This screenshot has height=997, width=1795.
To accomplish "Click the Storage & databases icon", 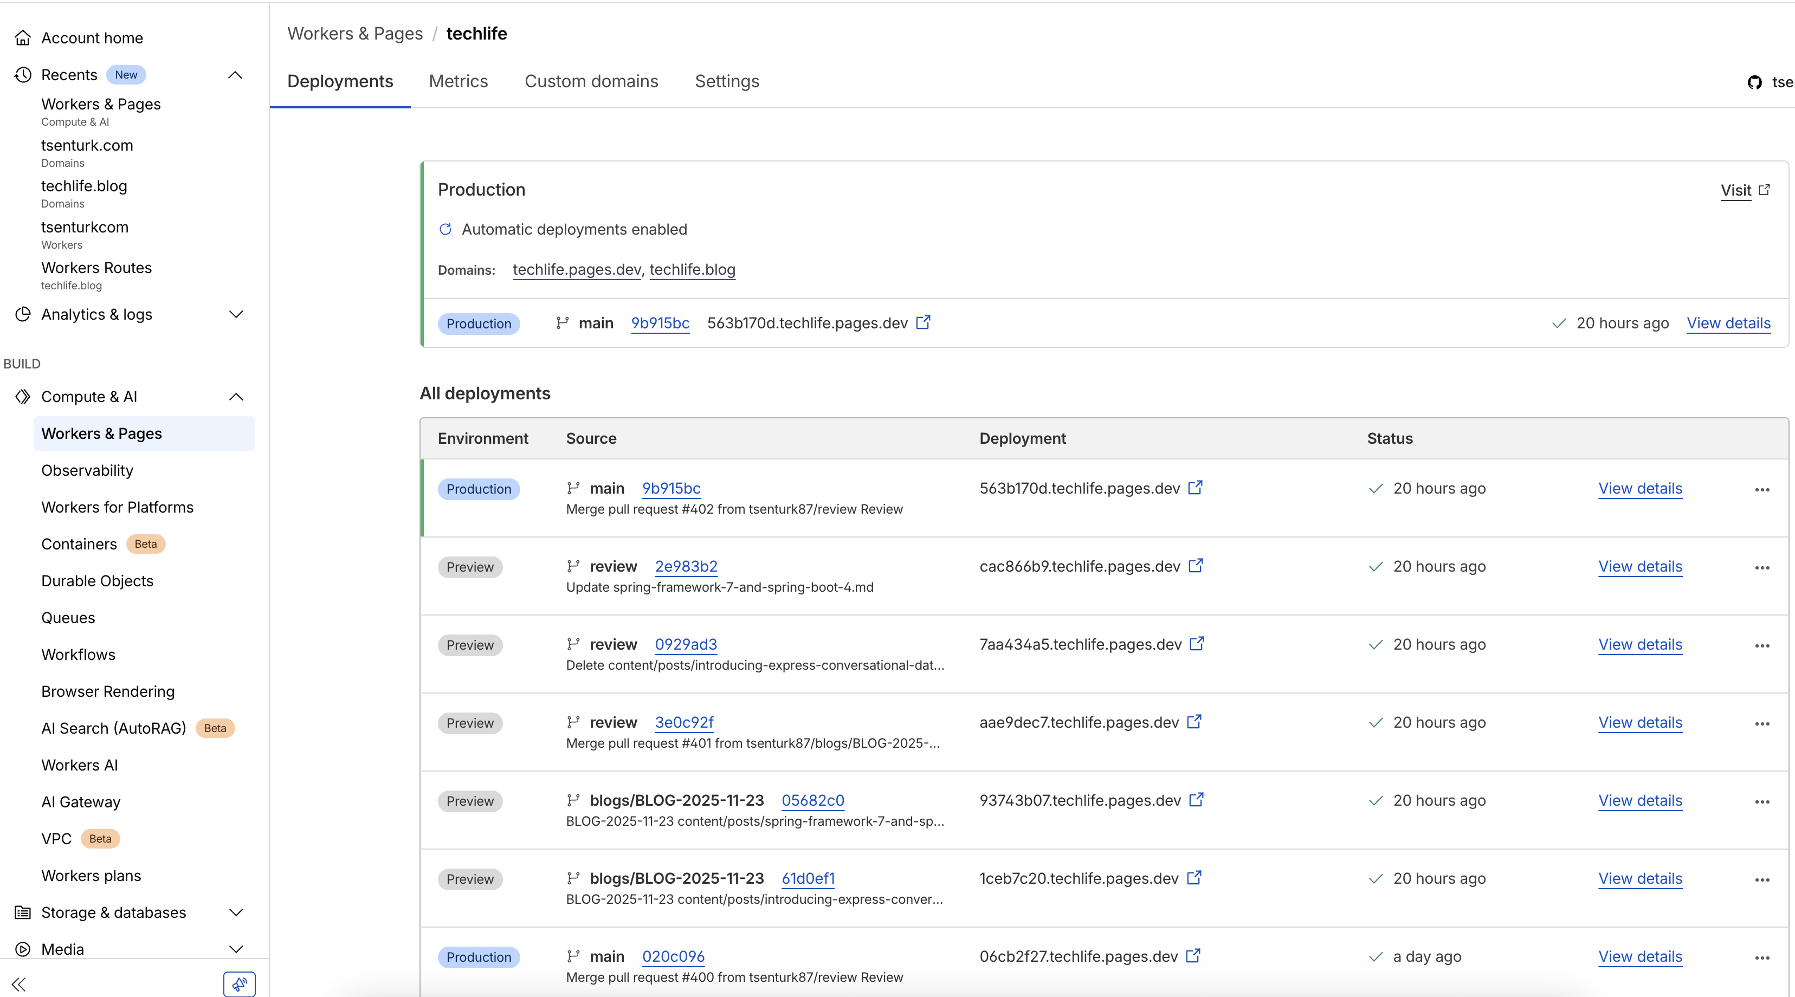I will pyautogui.click(x=22, y=912).
